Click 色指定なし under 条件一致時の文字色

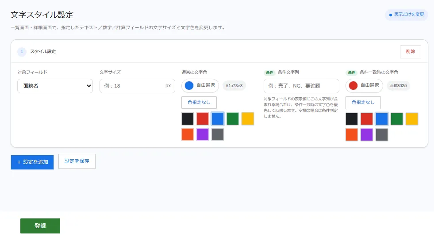point(363,103)
